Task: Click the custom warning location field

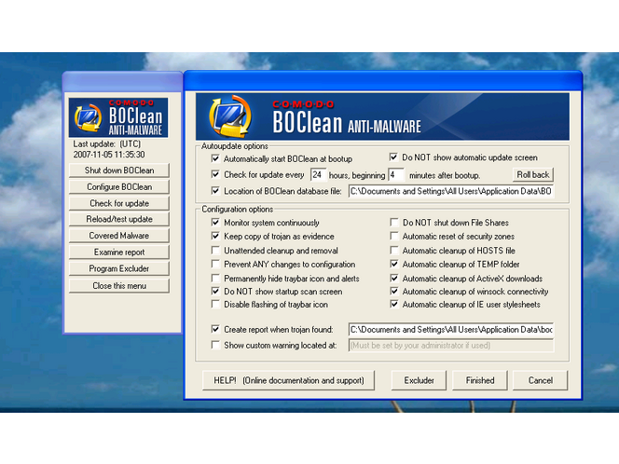Action: click(451, 346)
